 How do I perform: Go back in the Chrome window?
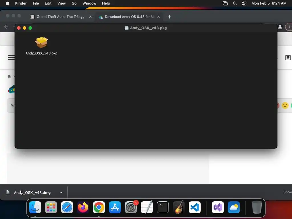tap(6, 27)
